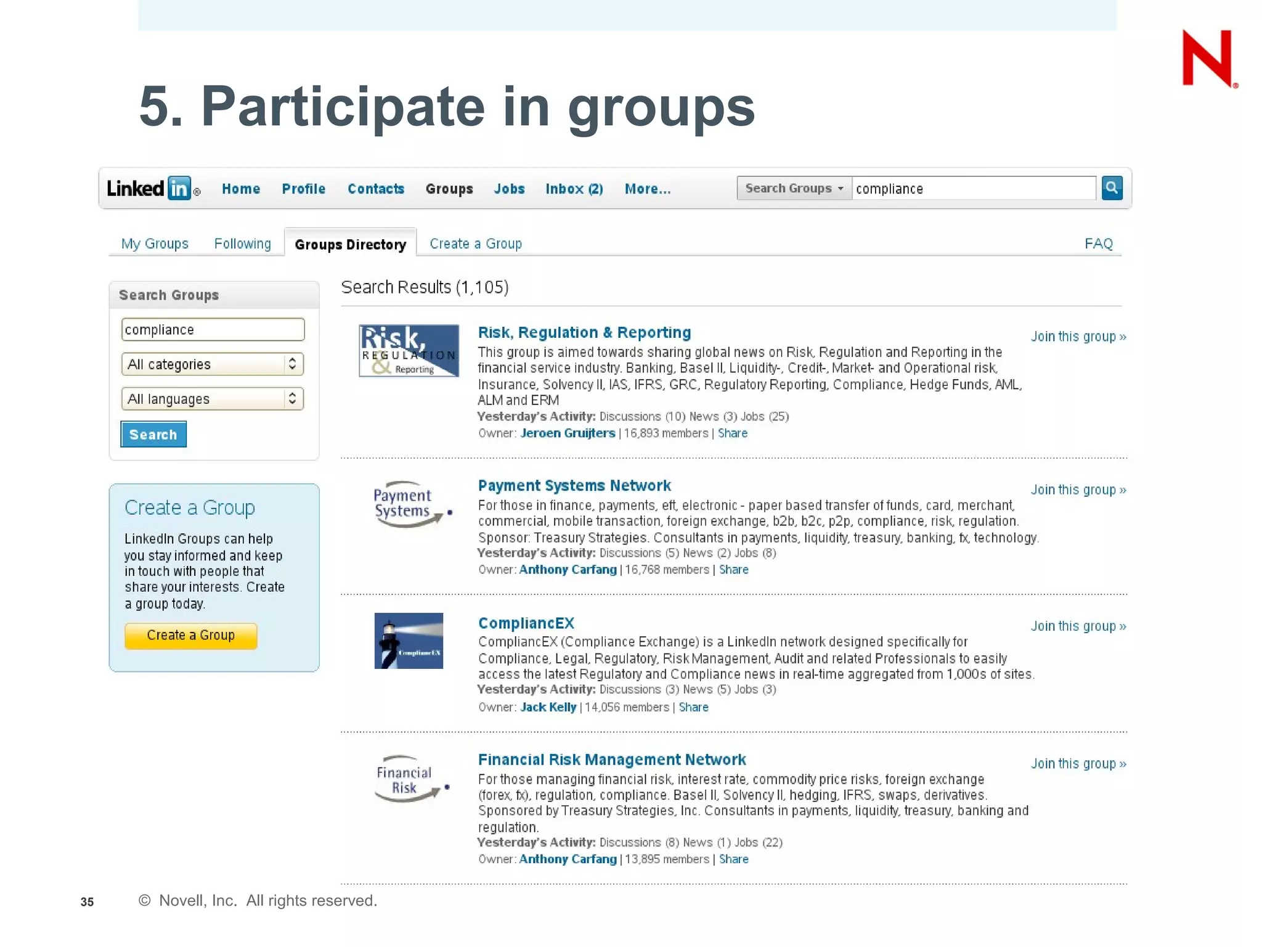Viewport: 1262px width, 947px height.
Task: Open the Profile menu item
Action: 304,189
